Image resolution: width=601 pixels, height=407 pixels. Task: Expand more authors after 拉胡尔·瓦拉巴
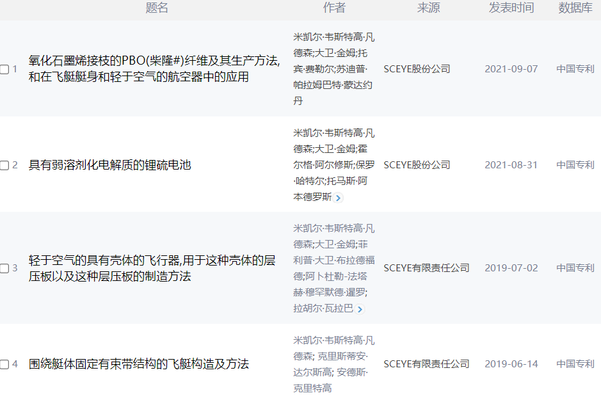[360, 310]
